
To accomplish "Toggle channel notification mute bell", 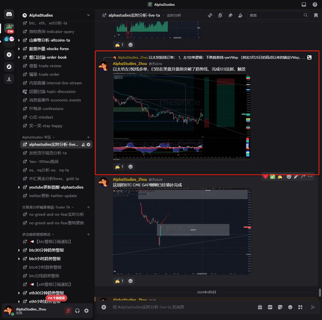I will click(220, 15).
